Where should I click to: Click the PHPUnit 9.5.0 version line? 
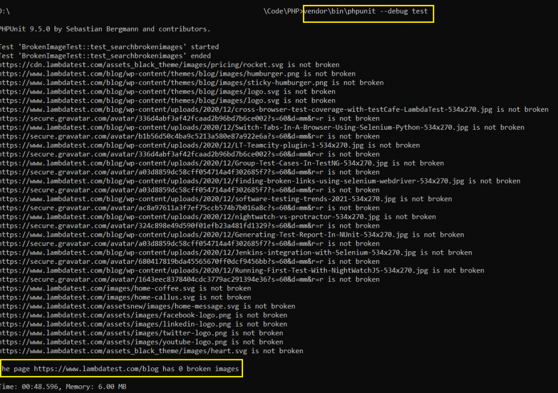pyautogui.click(x=105, y=29)
